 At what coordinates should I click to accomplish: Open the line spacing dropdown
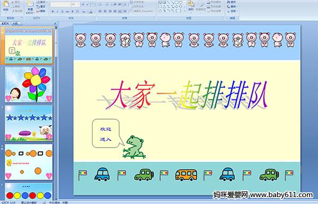point(126,4)
